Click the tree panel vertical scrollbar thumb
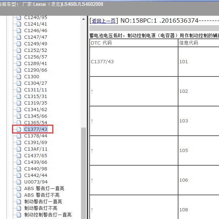Image resolution: width=219 pixels, height=219 pixels. 83,173
